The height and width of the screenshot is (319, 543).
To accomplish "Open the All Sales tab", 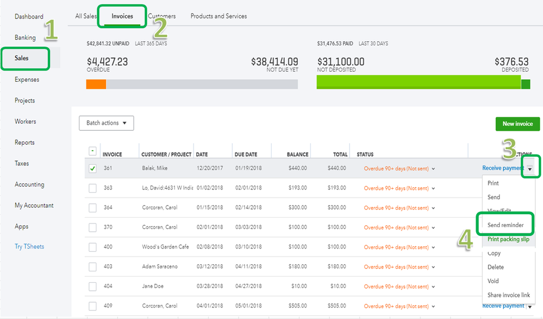I will click(85, 16).
